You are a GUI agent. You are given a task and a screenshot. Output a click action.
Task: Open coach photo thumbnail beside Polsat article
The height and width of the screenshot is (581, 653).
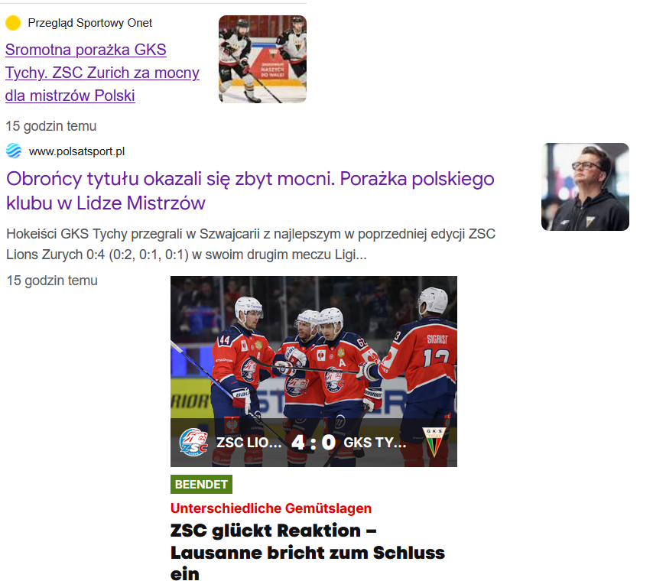(585, 187)
